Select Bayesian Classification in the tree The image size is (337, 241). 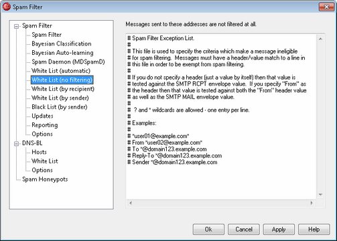coord(62,44)
